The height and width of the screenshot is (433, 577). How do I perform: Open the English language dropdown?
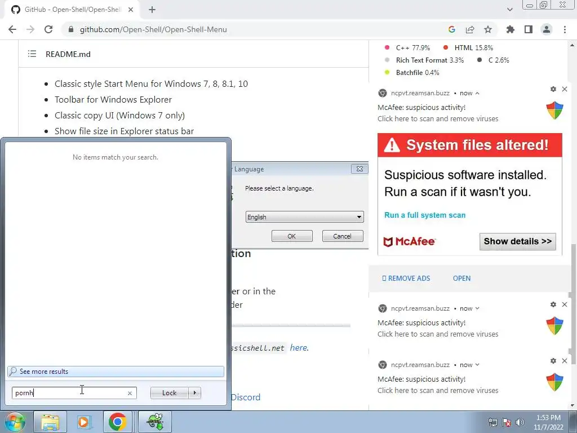(304, 217)
